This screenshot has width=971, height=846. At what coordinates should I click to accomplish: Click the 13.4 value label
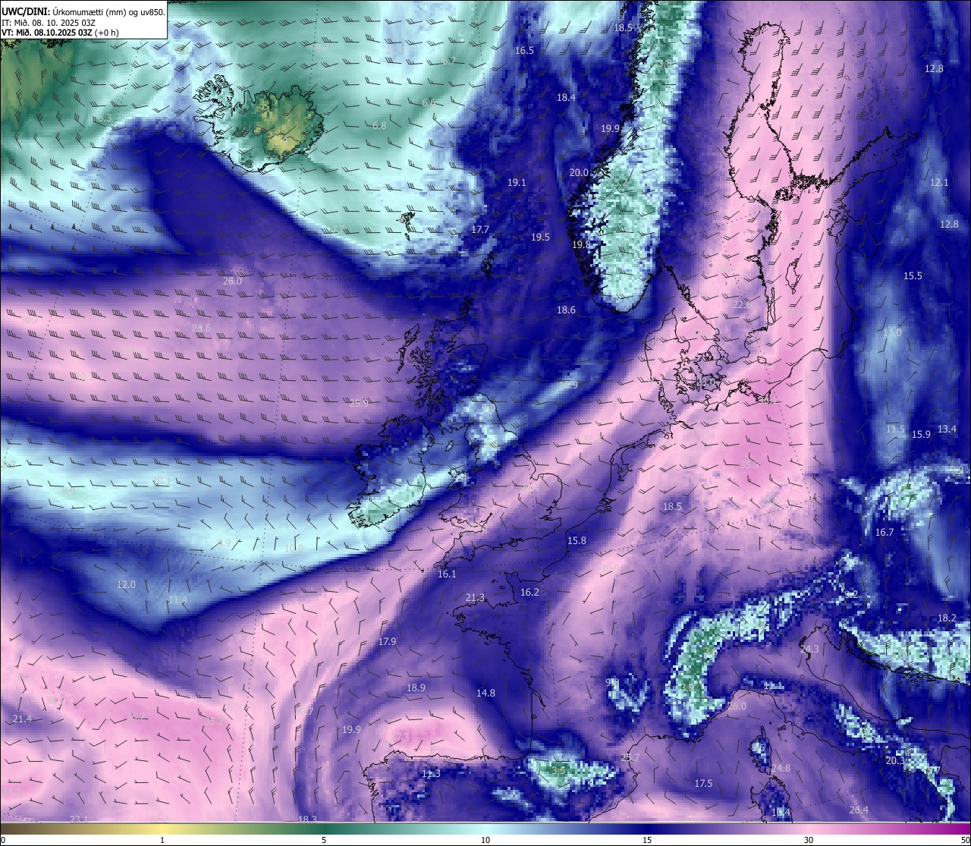coord(947,429)
